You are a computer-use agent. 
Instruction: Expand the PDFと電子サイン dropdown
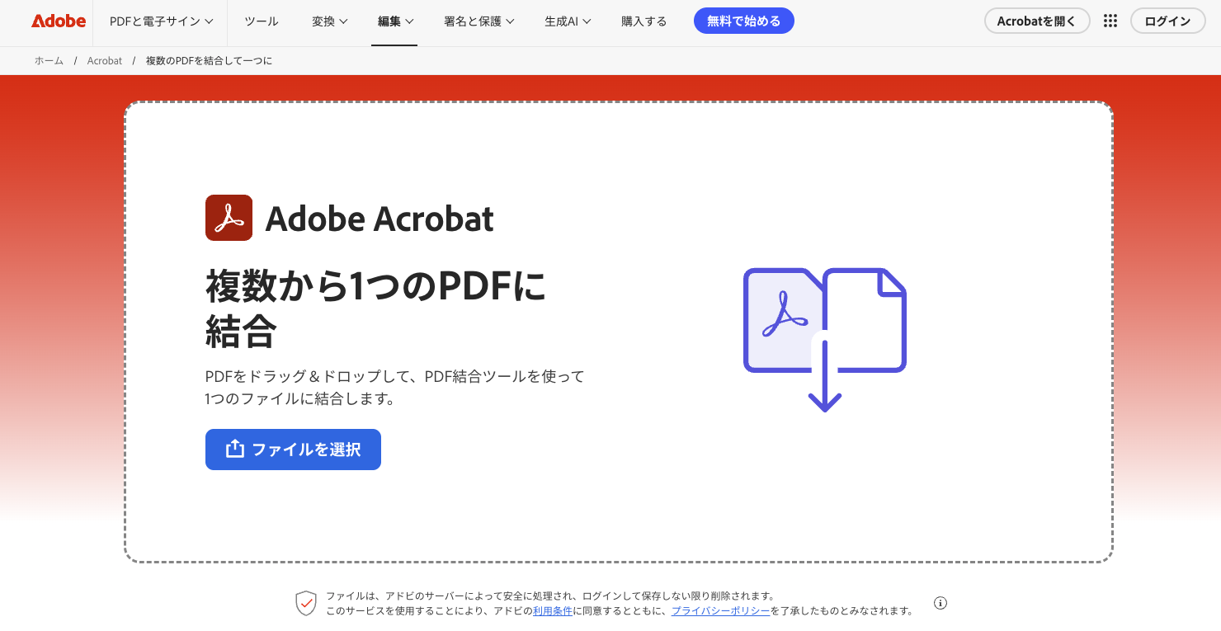pyautogui.click(x=162, y=21)
